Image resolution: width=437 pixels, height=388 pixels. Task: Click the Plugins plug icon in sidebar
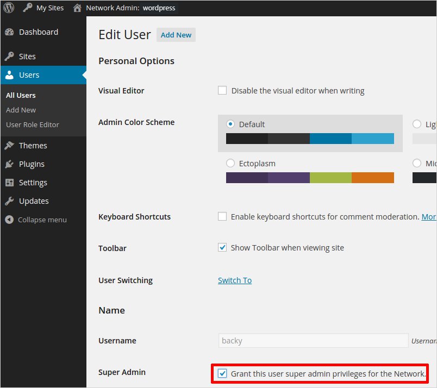tap(9, 164)
